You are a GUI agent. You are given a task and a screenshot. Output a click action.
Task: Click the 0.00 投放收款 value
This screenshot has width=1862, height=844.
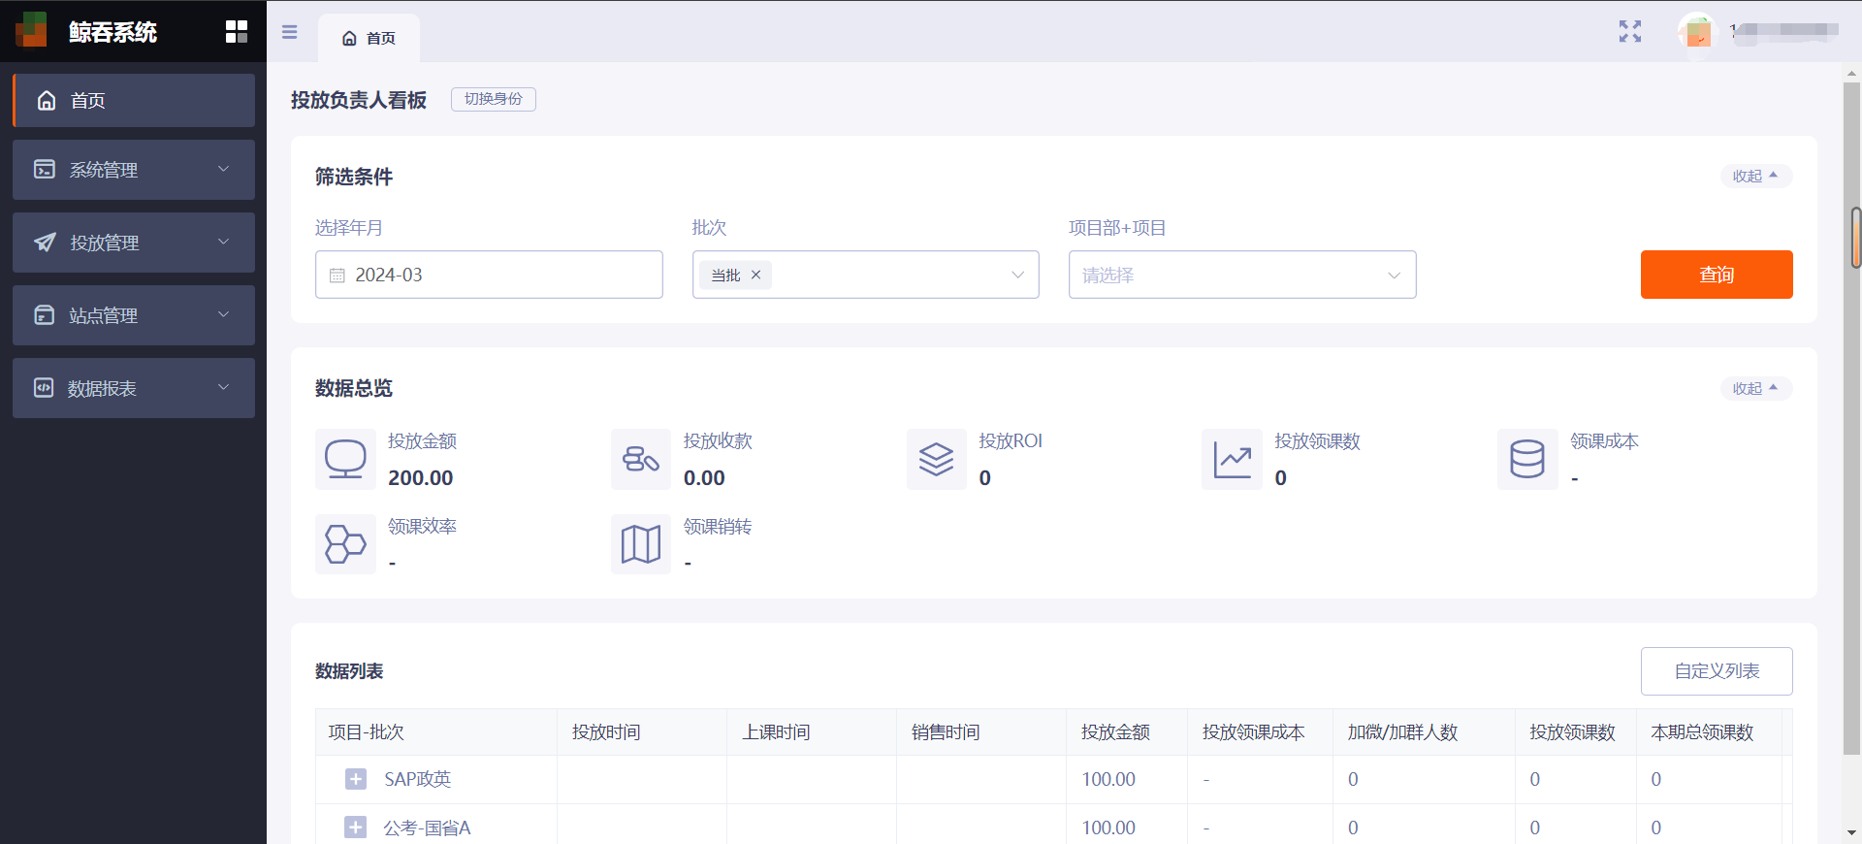pyautogui.click(x=704, y=477)
